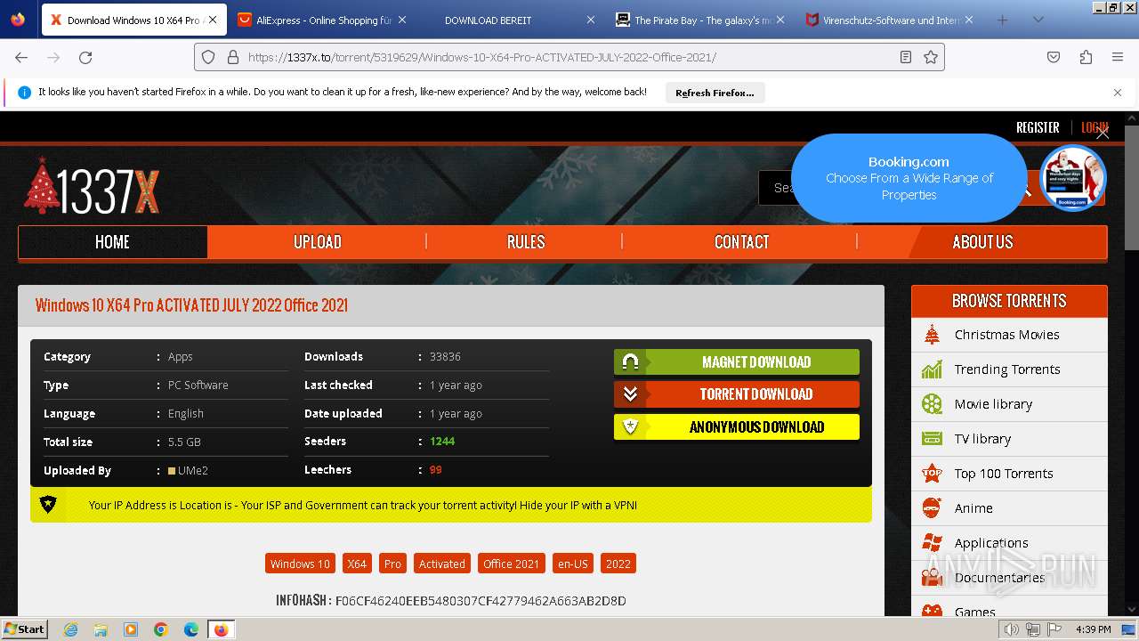Dismiss the Firefox refresh notification bar

1118,93
